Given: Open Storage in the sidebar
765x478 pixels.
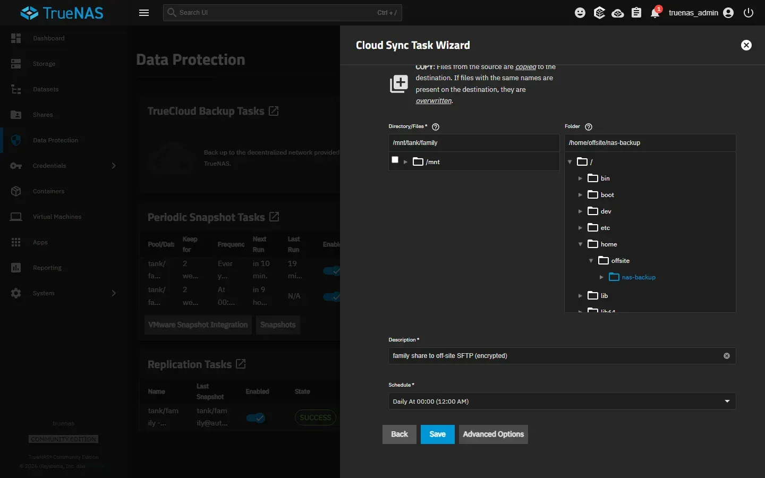Looking at the screenshot, I should [x=64, y=64].
